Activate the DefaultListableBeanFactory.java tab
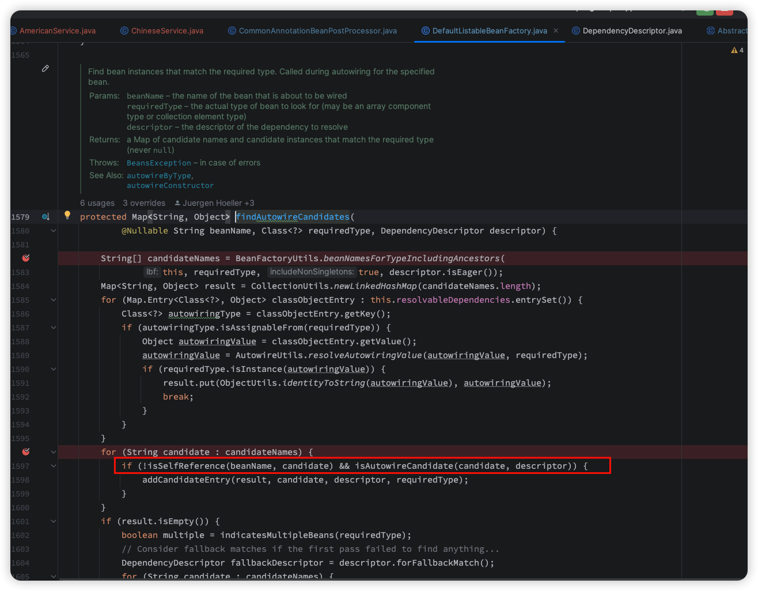The image size is (758, 591). click(x=490, y=31)
